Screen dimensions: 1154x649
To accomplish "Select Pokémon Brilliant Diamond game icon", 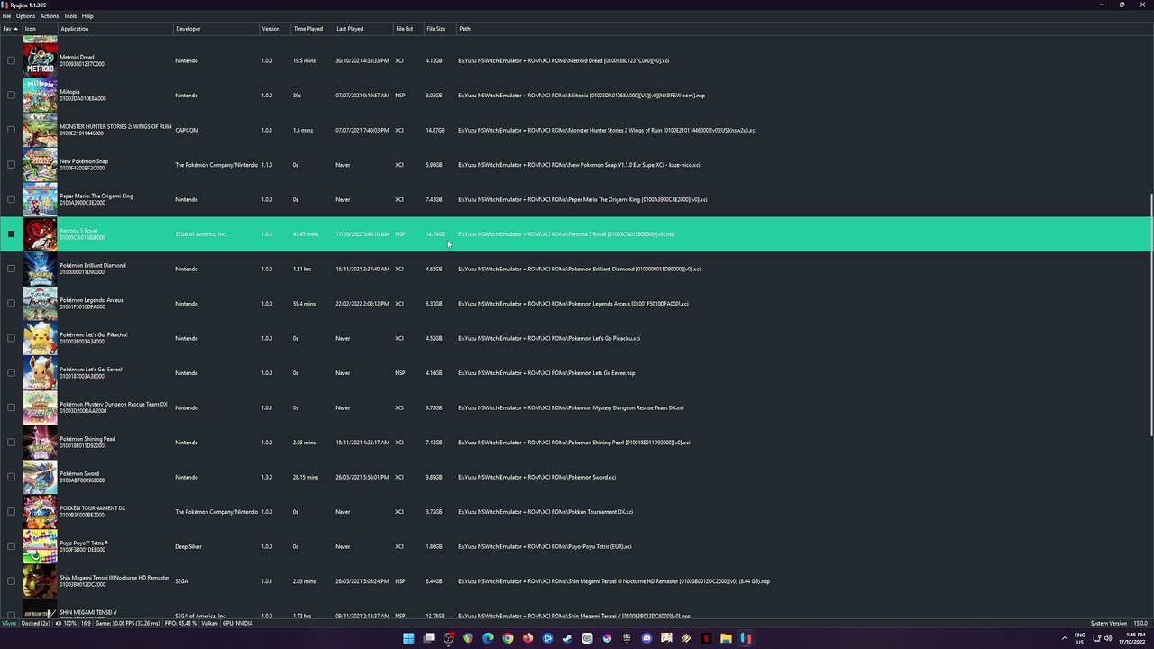I will (41, 269).
